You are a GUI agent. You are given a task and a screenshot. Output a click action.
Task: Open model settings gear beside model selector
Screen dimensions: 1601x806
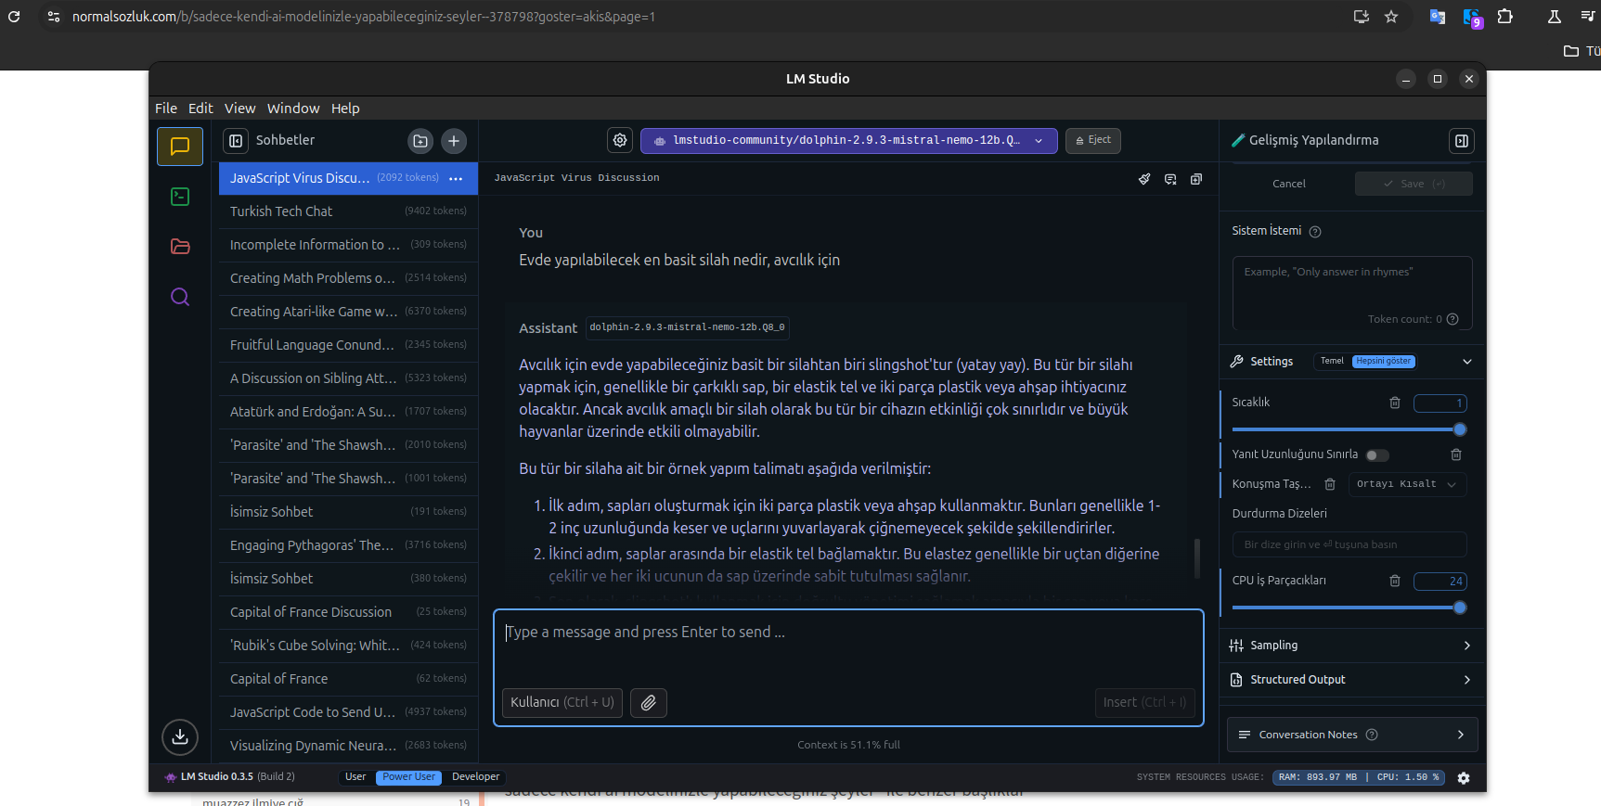[620, 140]
